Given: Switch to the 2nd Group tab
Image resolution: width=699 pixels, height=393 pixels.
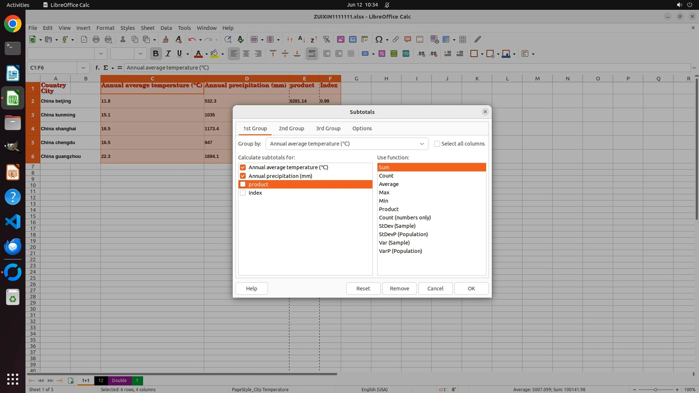Looking at the screenshot, I should [x=291, y=128].
